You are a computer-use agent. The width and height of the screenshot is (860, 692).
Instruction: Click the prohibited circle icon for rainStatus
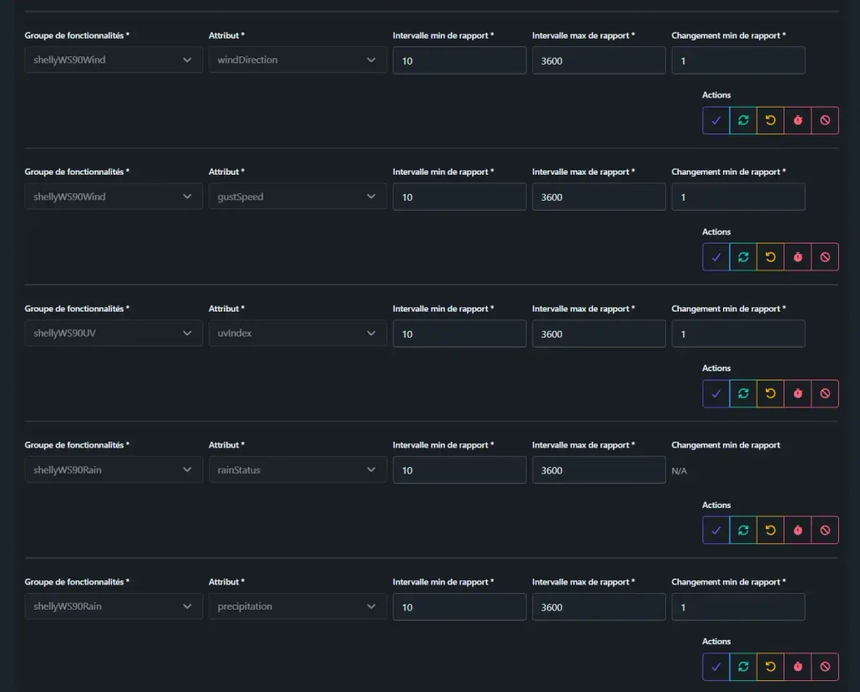(825, 530)
